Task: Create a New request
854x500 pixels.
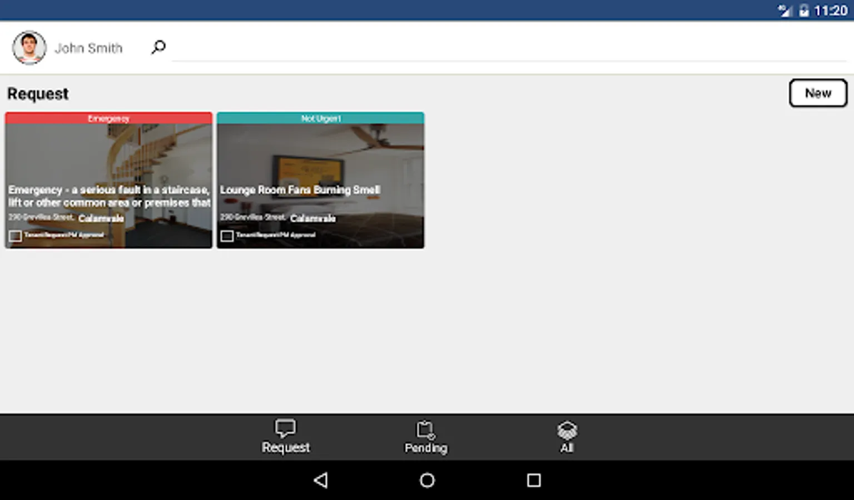Action: click(x=818, y=93)
